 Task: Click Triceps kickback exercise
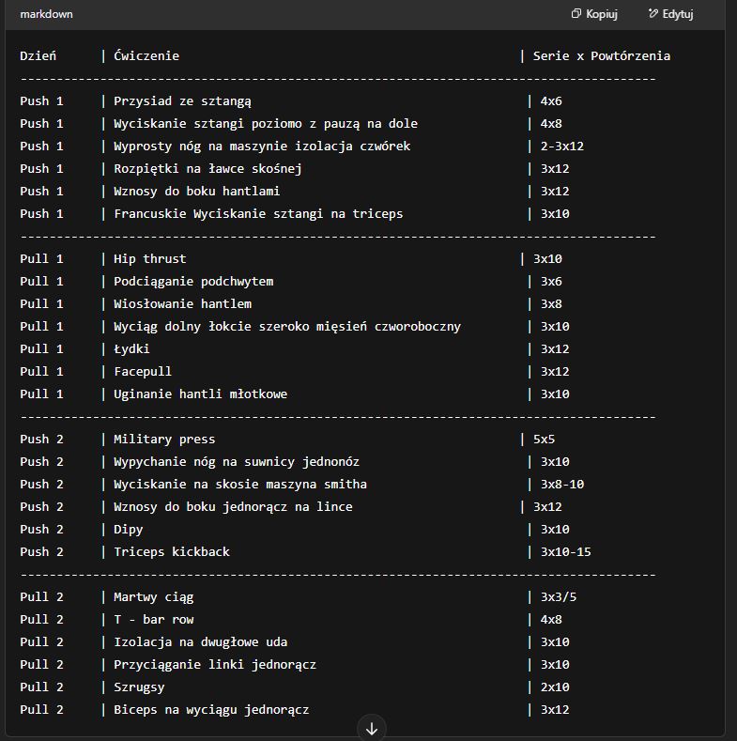[172, 552]
